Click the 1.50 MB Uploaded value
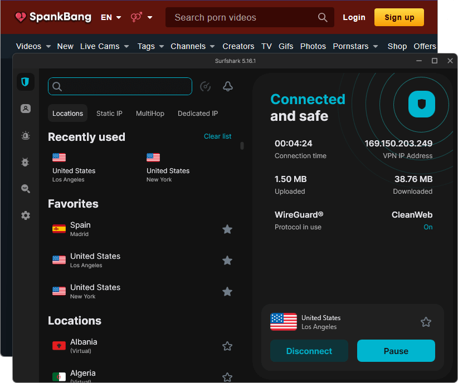The width and height of the screenshot is (458, 383). click(291, 179)
